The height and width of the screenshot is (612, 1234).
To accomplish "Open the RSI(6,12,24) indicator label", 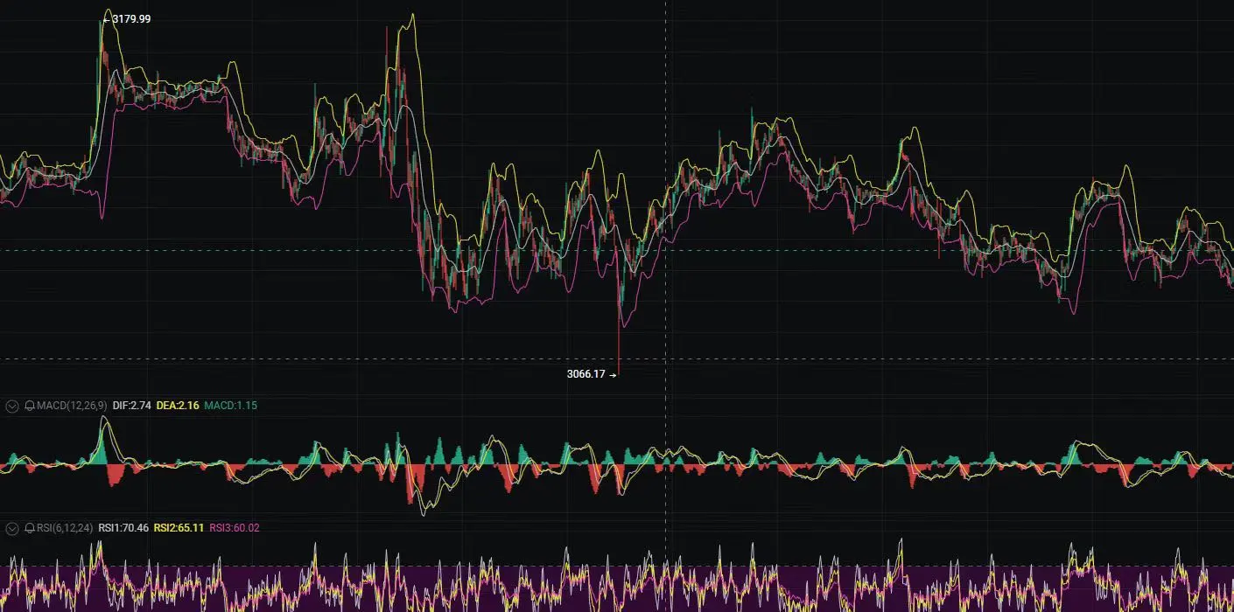I will coord(65,528).
